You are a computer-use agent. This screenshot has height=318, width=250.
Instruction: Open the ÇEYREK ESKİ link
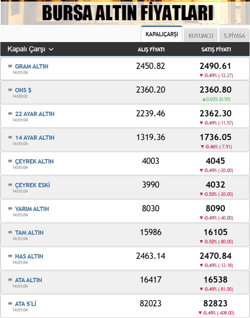coord(32,185)
